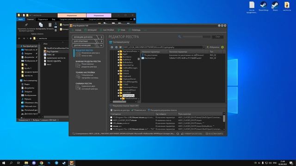This screenshot has width=296, height=166.
Task: Expand the Functions For All section
Action: coord(87,37)
